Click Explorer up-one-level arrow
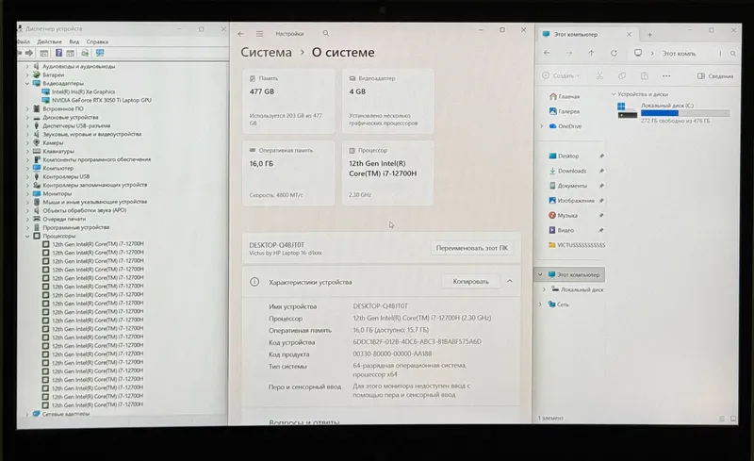Viewport: 754px width, 461px height. [591, 54]
